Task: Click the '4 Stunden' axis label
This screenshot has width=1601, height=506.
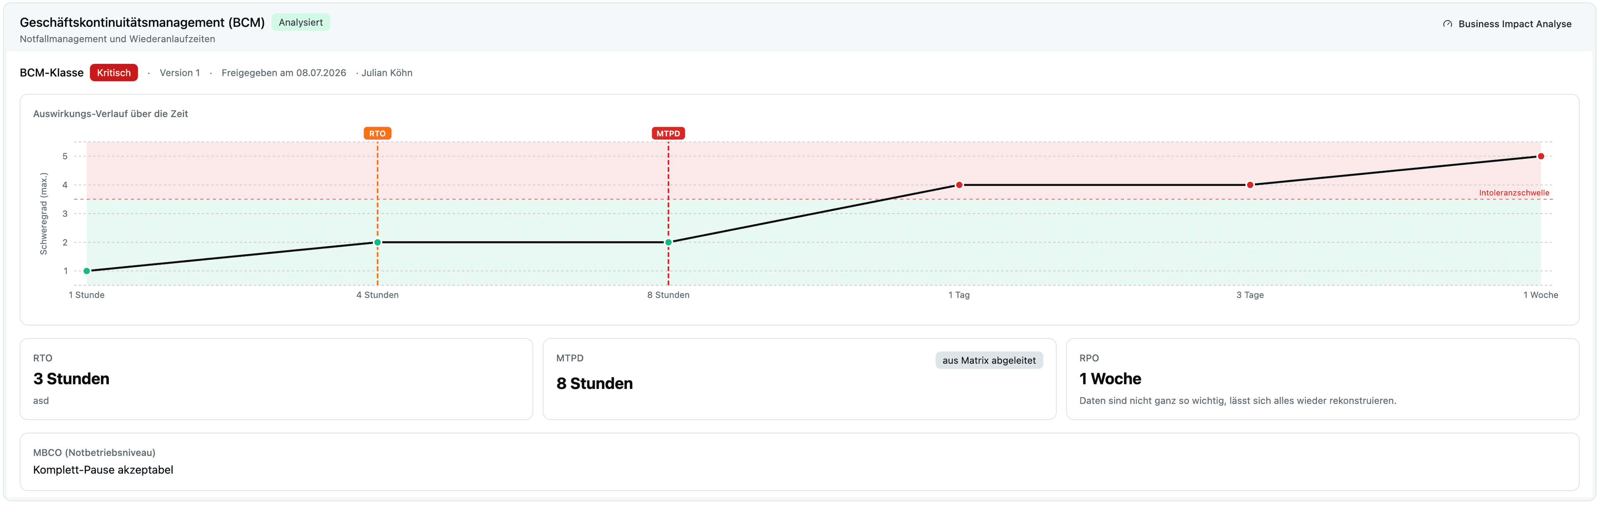Action: point(377,295)
